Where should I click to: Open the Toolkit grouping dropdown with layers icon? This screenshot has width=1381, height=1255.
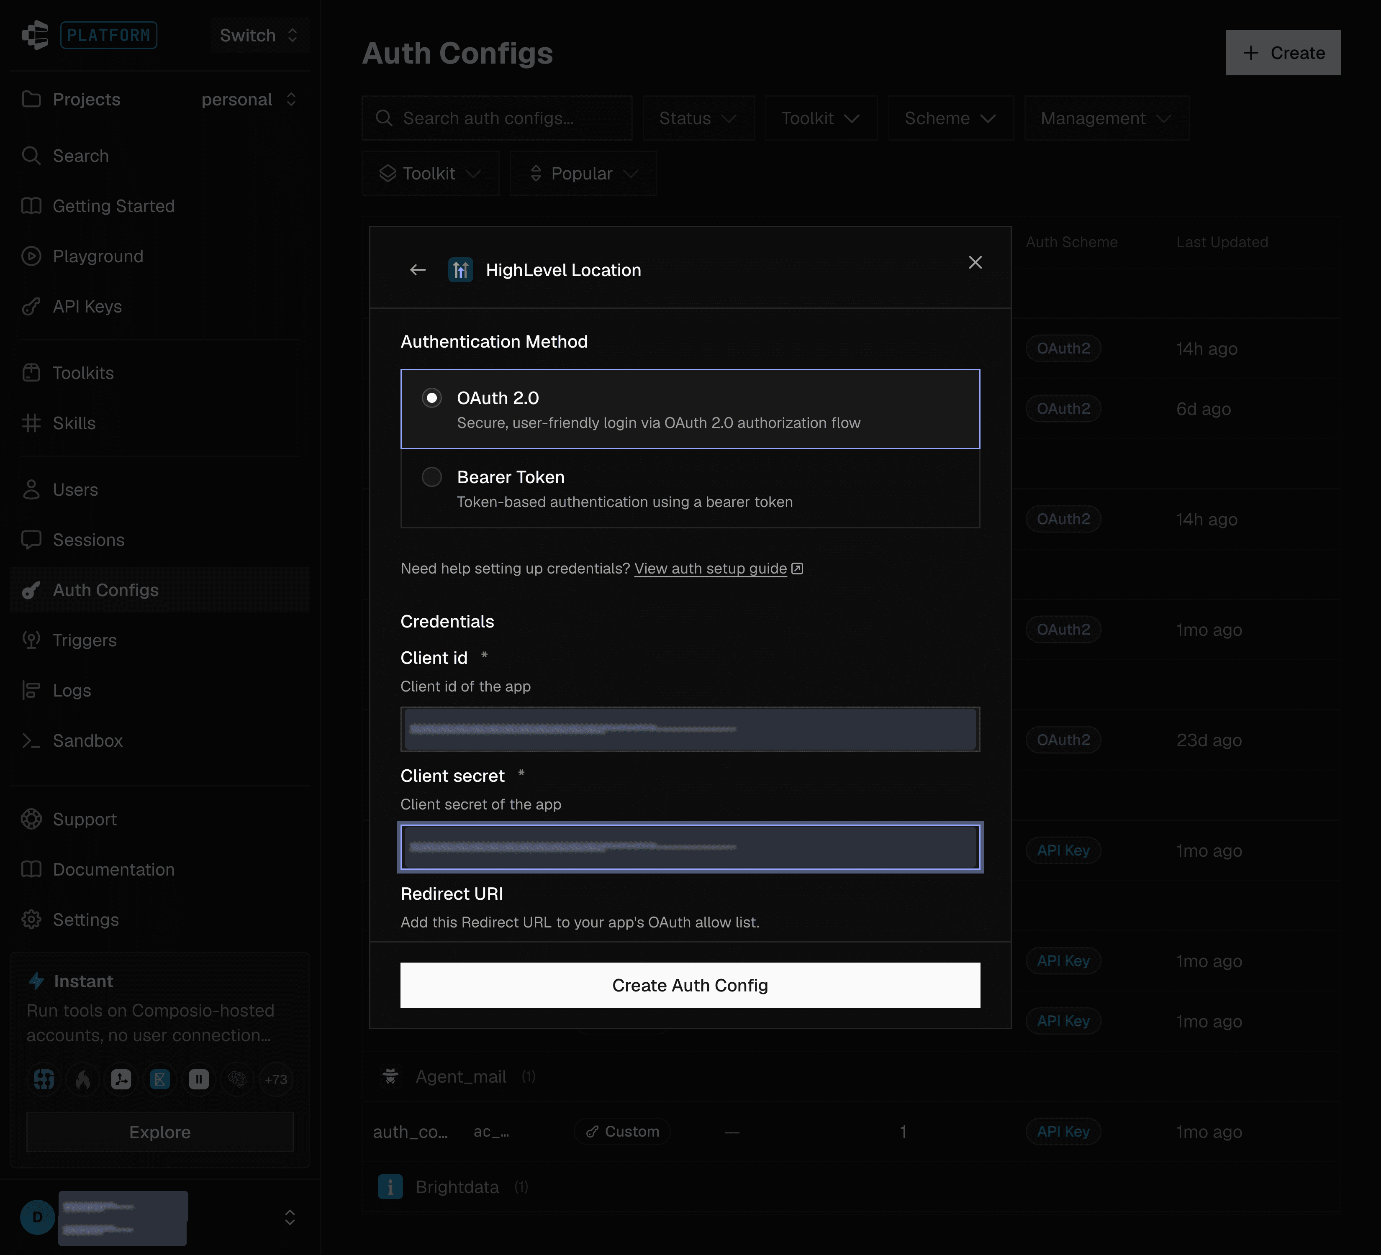click(x=430, y=173)
